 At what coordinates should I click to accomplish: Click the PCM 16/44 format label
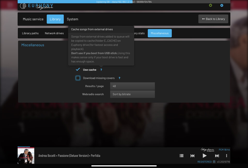point(224,150)
